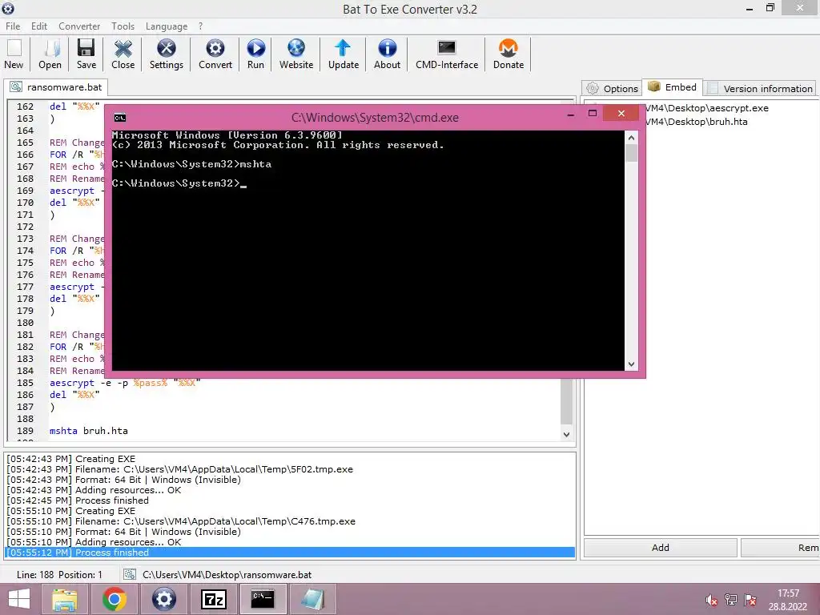This screenshot has height=615, width=820.
Task: Close the file via the Close toolbar icon
Action: coord(123,54)
